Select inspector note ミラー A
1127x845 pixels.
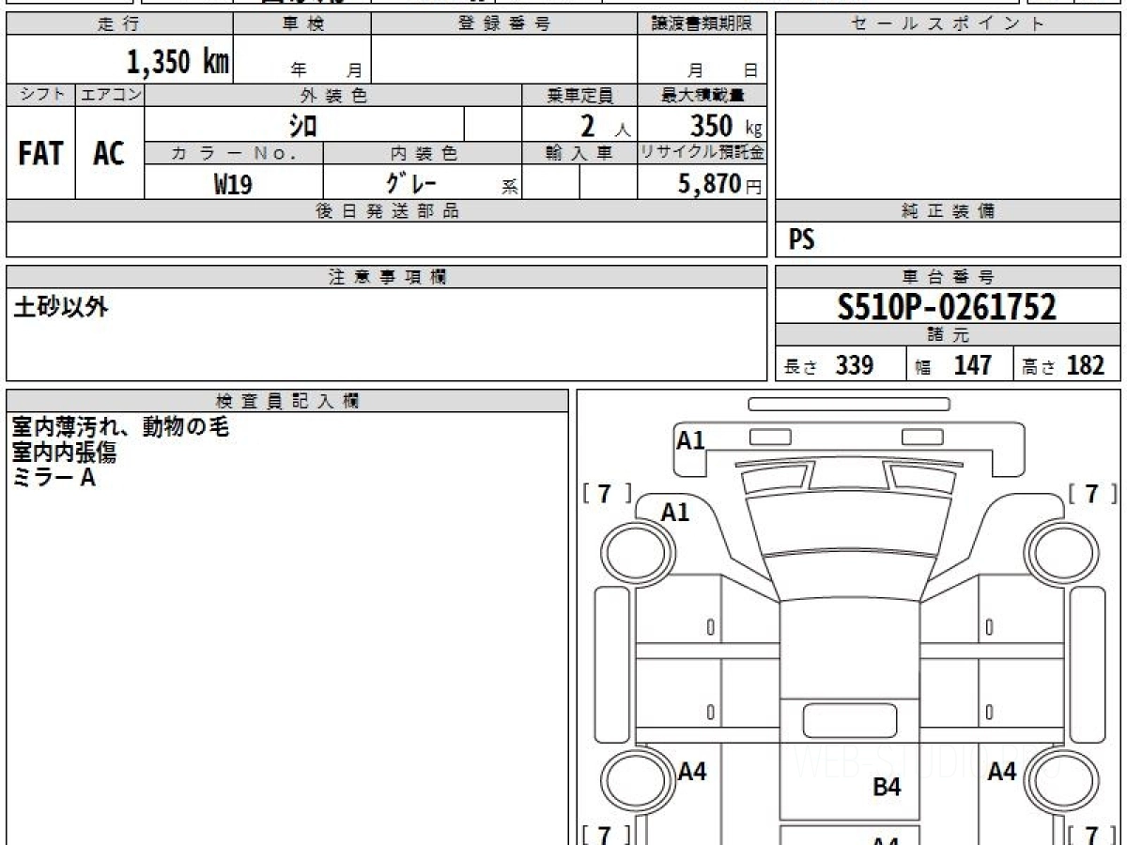coord(54,477)
